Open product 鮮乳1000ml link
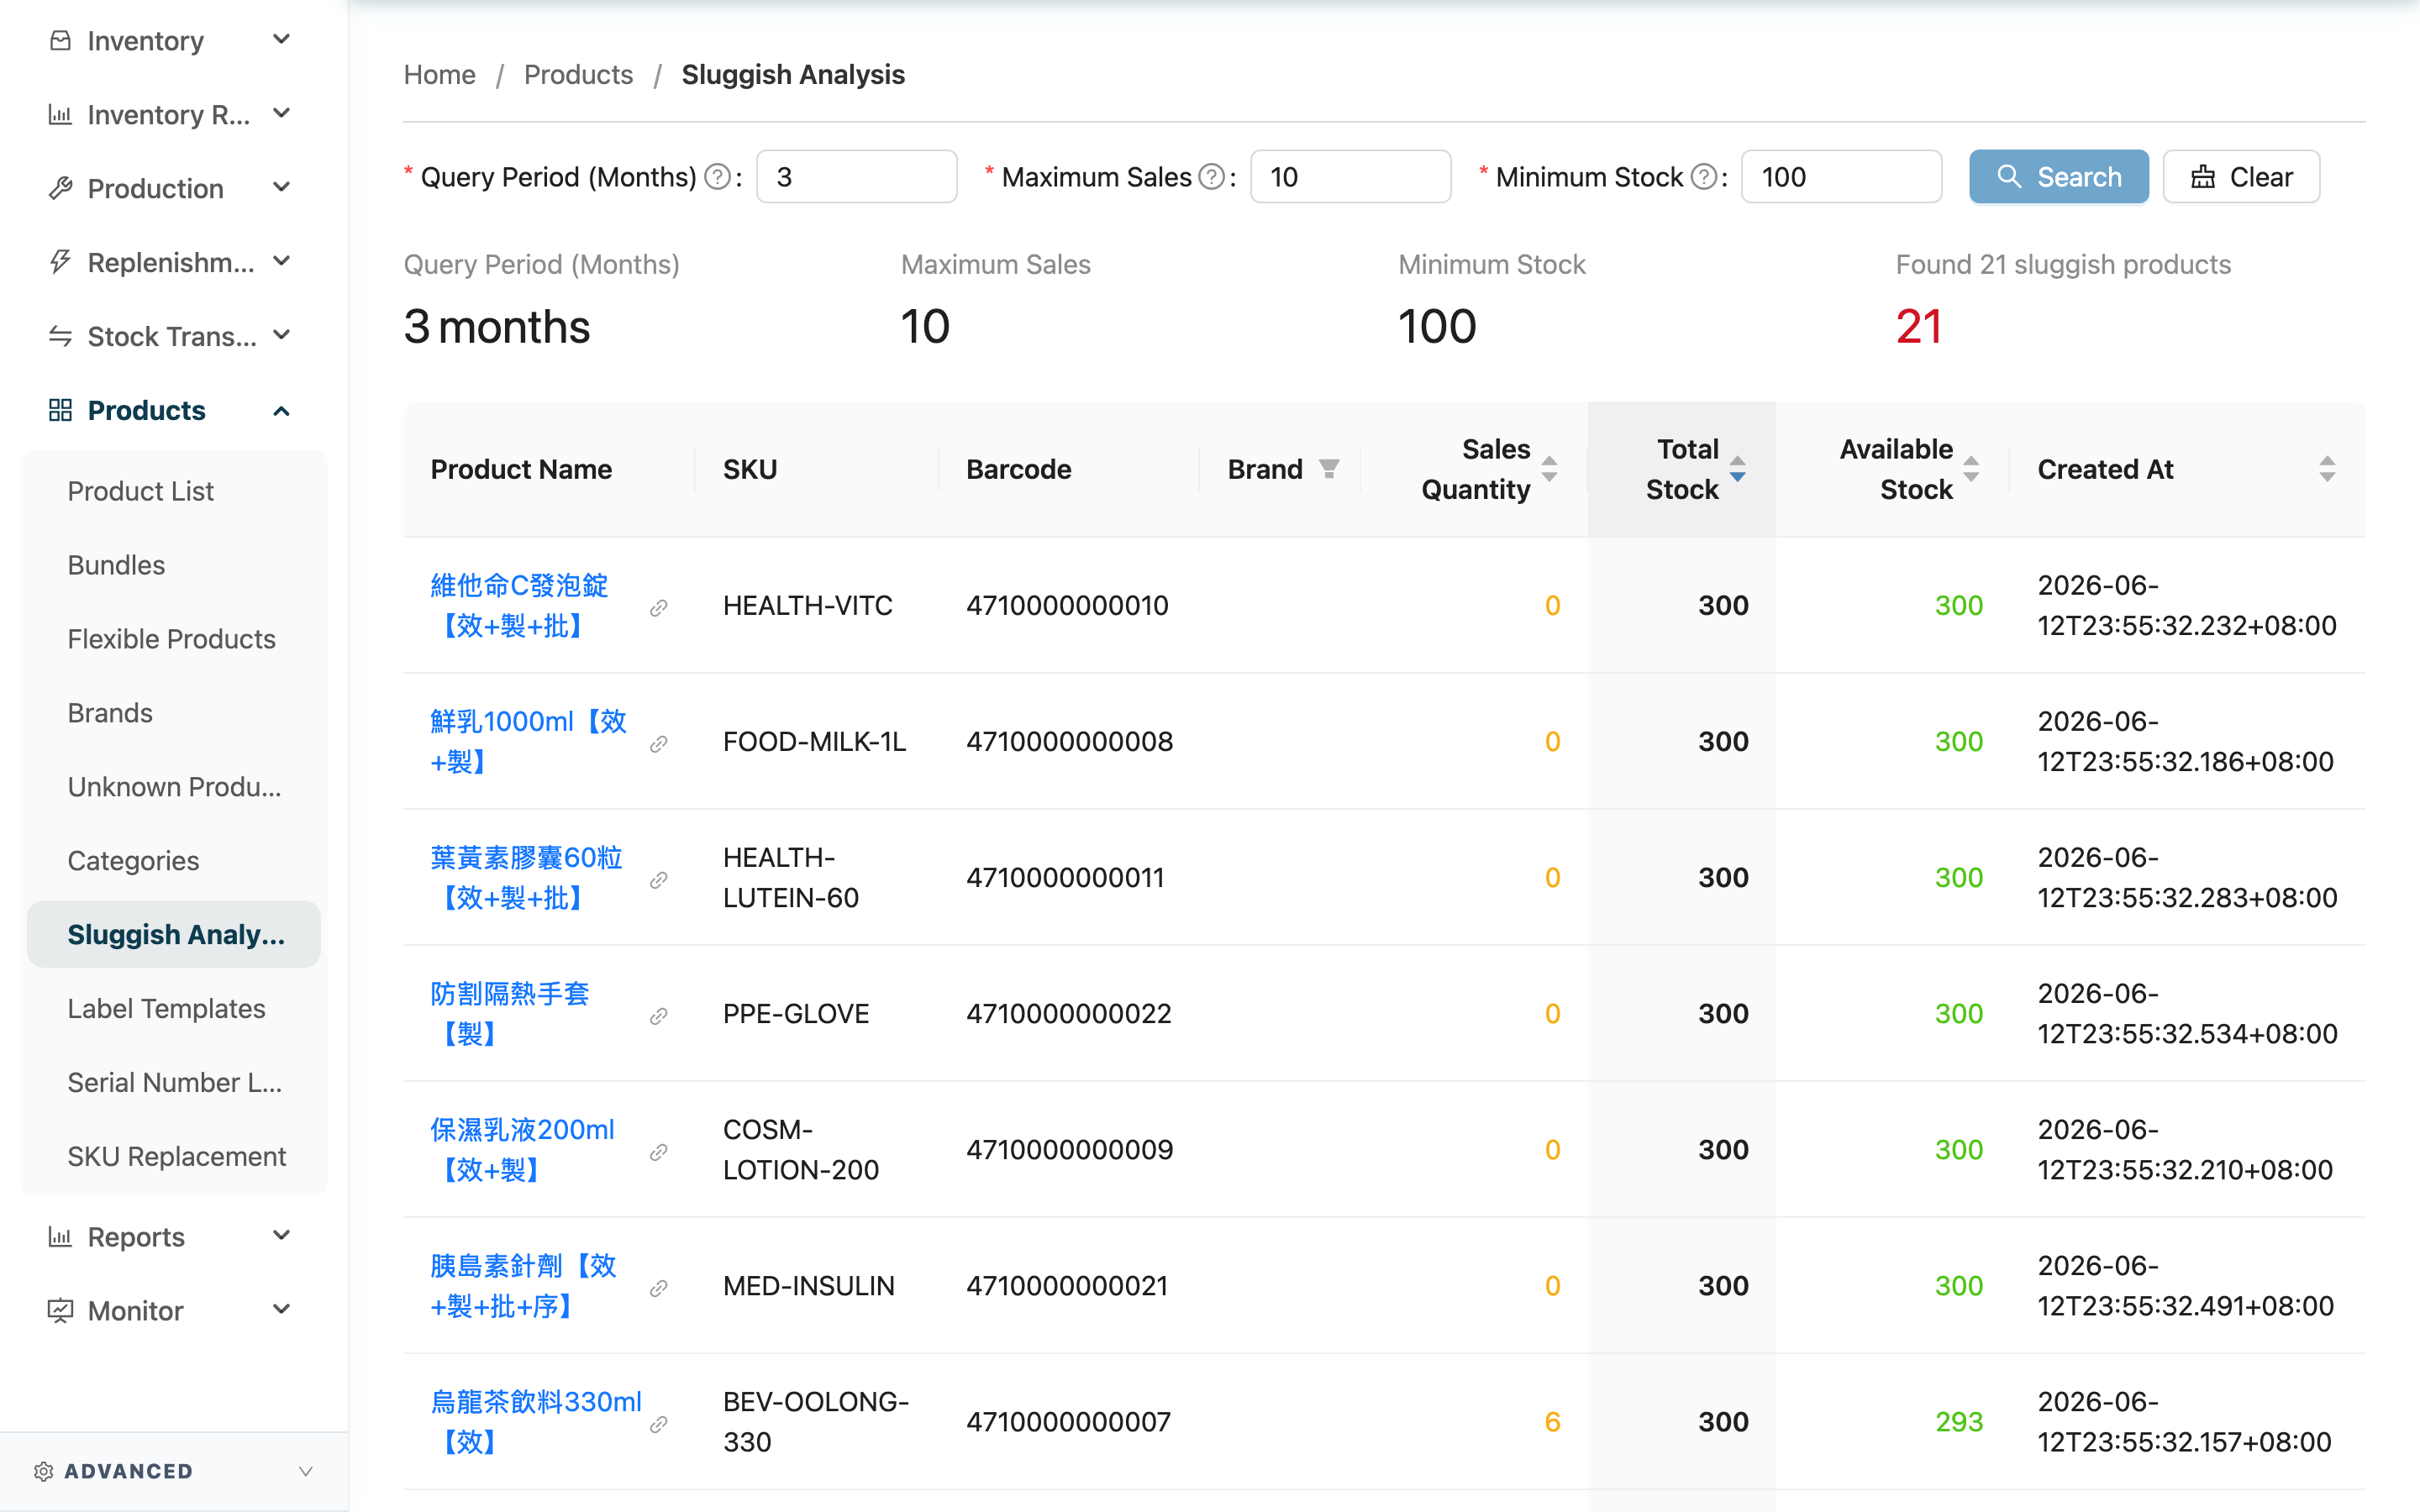Image resolution: width=2420 pixels, height=1512 pixels. pyautogui.click(x=528, y=742)
